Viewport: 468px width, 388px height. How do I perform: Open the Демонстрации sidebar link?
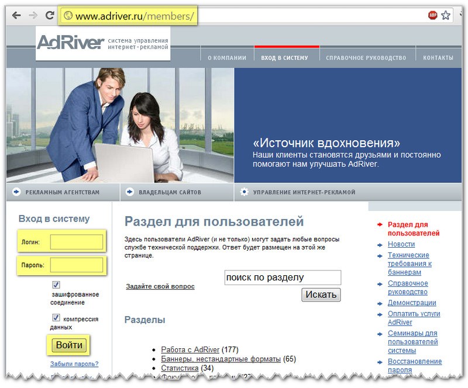coord(412,303)
